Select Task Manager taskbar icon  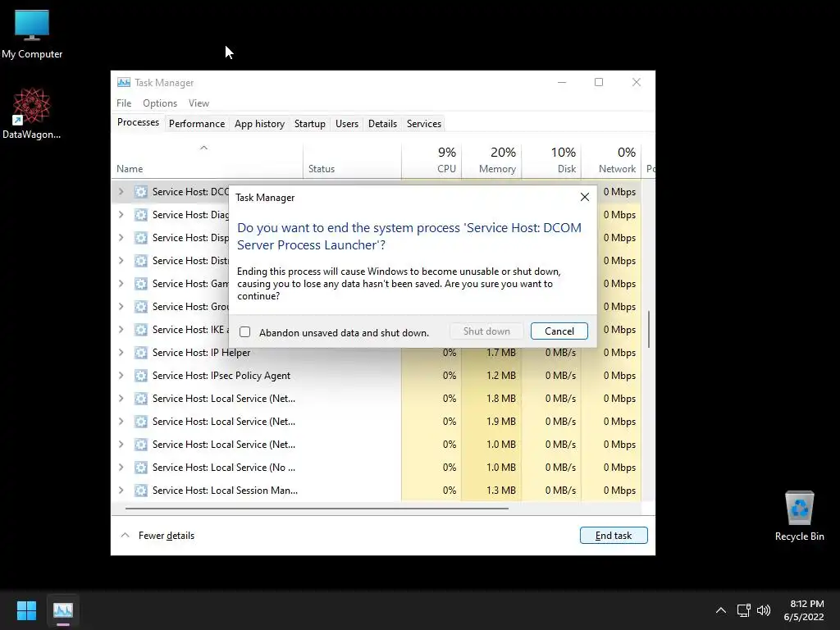(62, 610)
